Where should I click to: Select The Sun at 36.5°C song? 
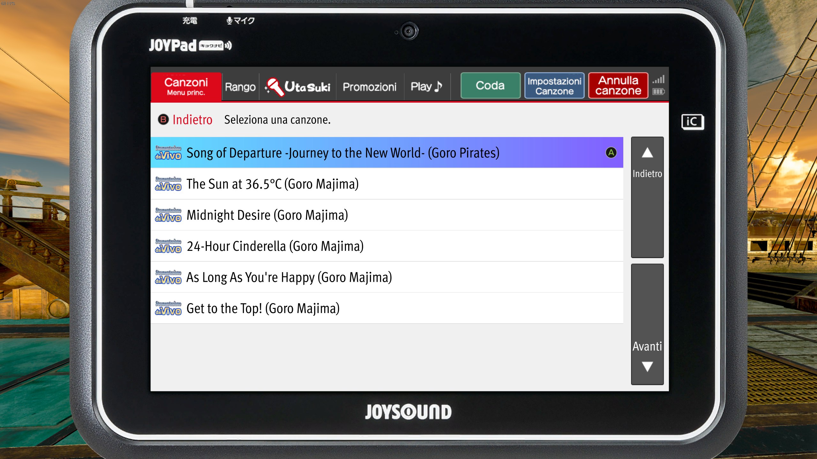click(x=387, y=184)
